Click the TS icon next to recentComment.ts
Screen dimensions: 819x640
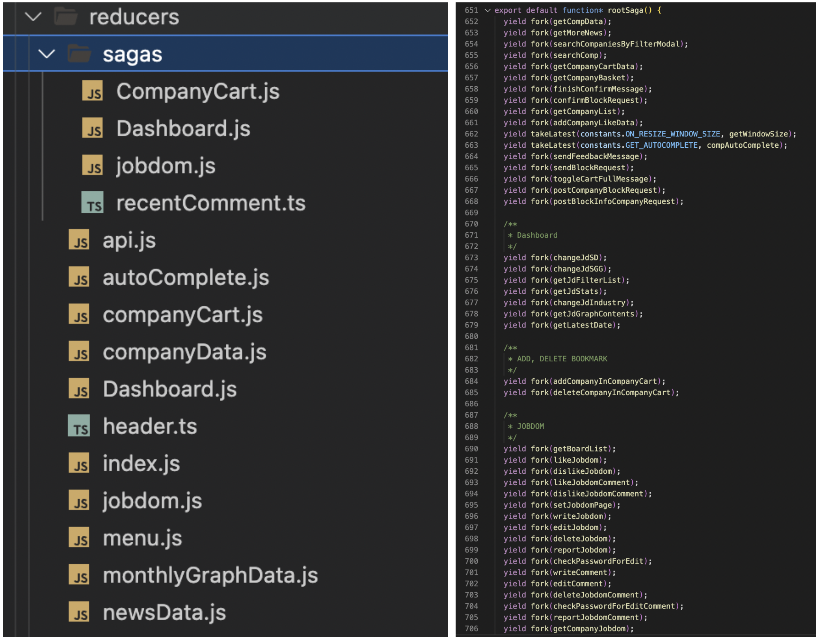(x=92, y=203)
